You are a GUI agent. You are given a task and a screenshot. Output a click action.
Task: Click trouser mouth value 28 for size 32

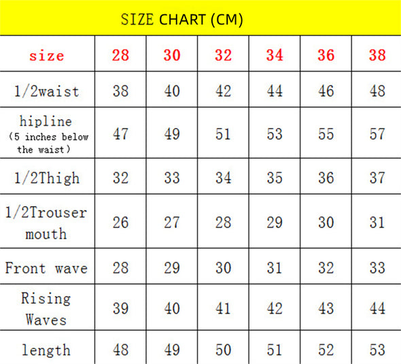(223, 222)
